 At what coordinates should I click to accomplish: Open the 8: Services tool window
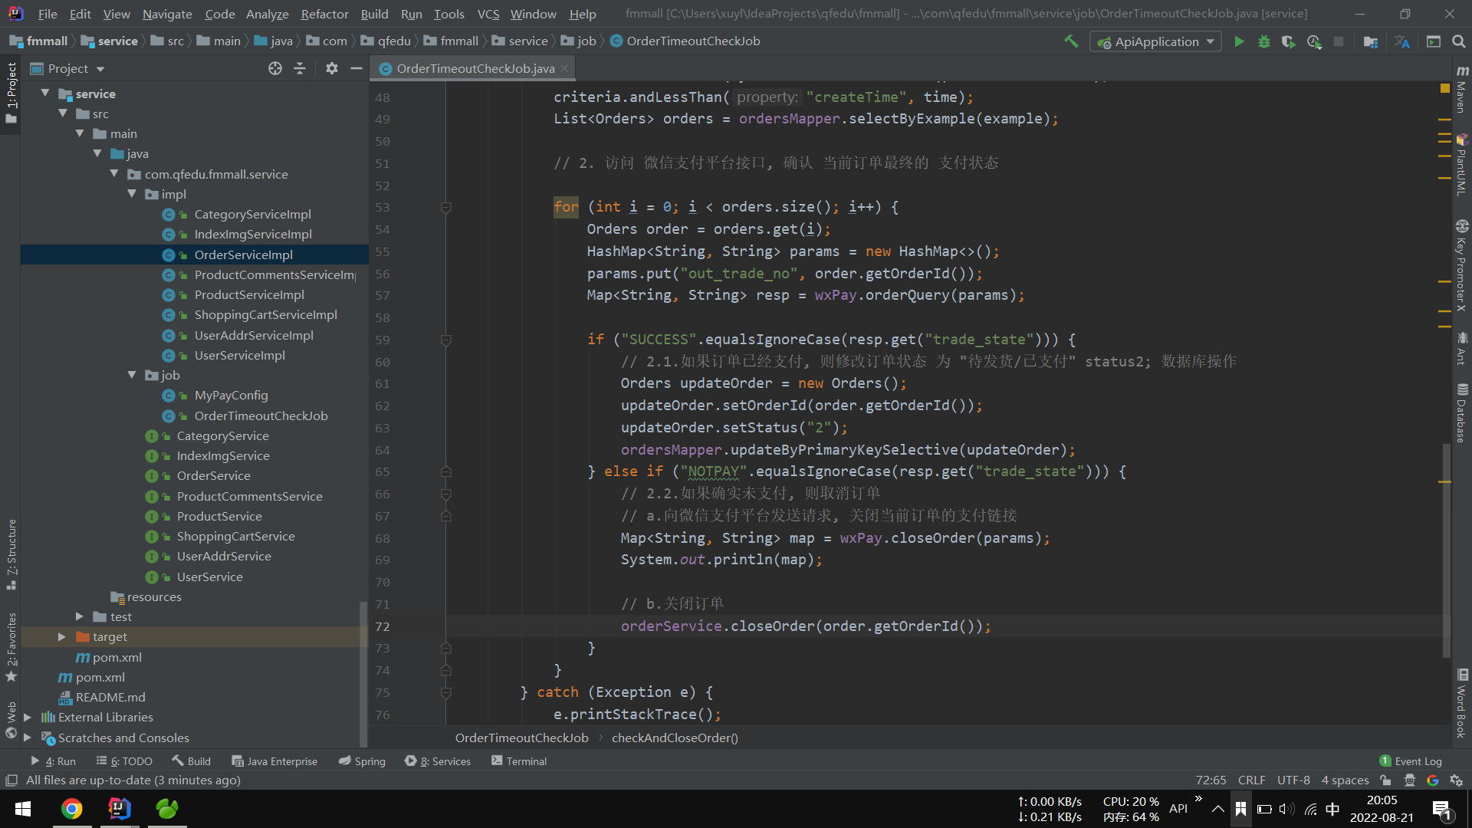click(438, 761)
